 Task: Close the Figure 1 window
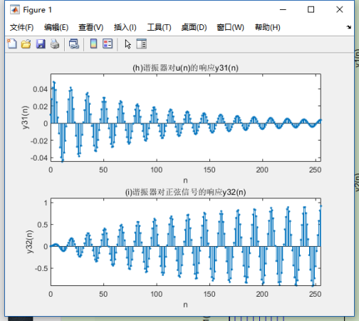click(x=340, y=10)
